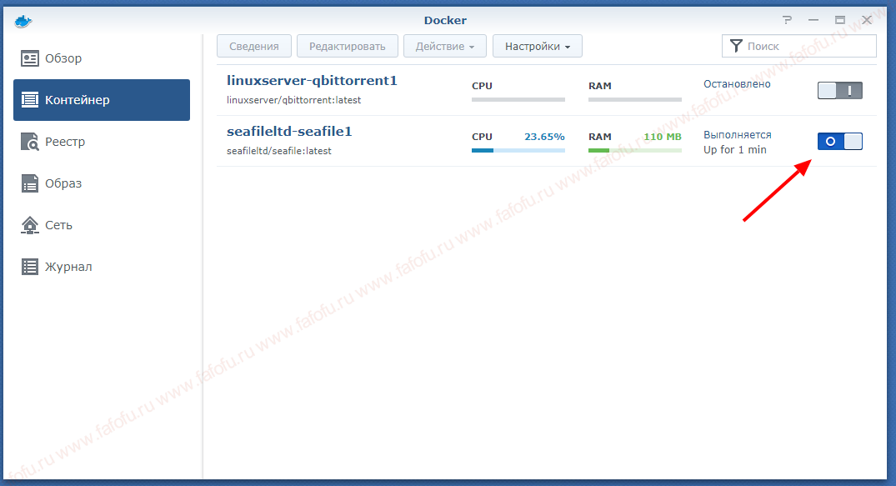Maximize the Docker window
The image size is (896, 486).
(x=840, y=20)
